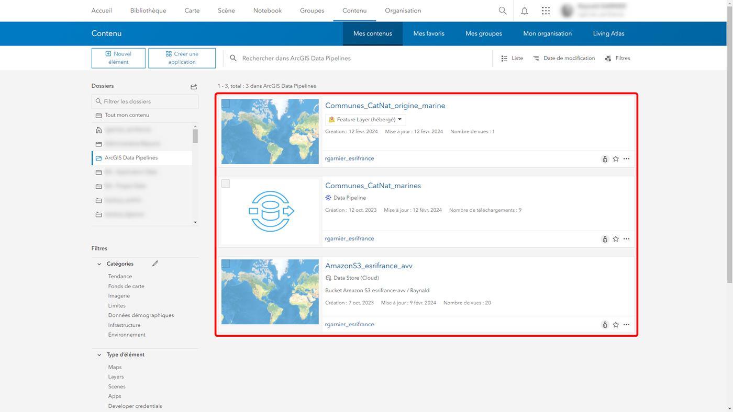The width and height of the screenshot is (733, 412).
Task: Open the AmazonS3_esrifrance_avv map thumbnail
Action: pos(270,292)
